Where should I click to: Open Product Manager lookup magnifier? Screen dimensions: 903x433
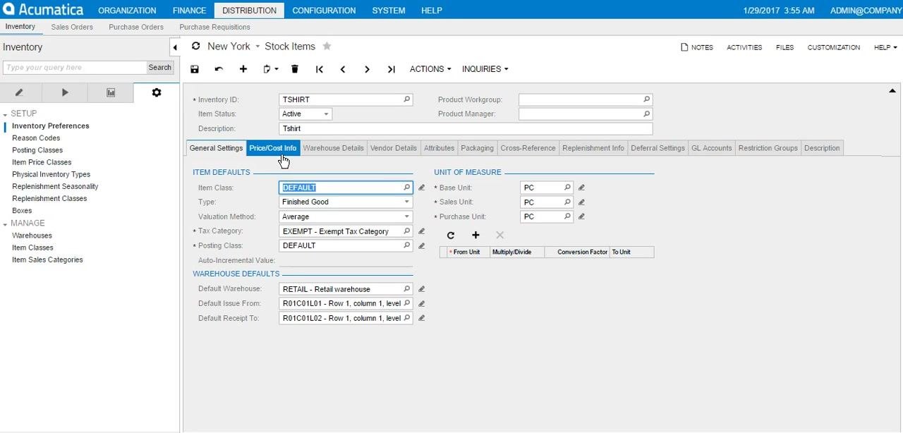tap(647, 114)
